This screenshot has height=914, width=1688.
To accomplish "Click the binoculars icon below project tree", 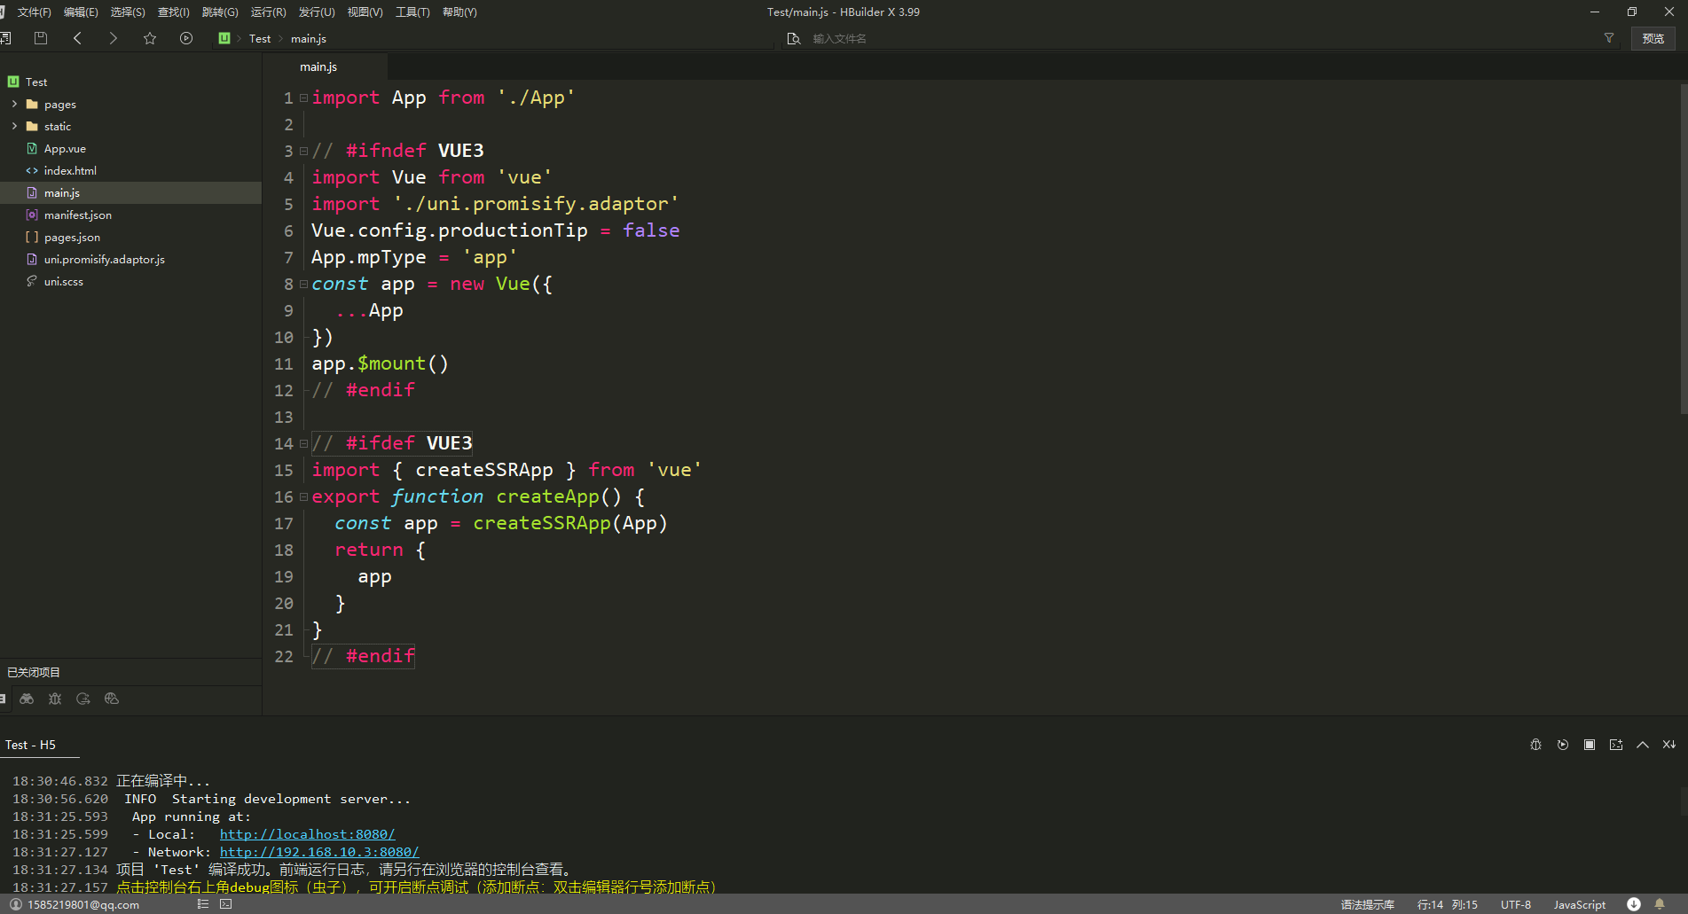I will pos(27,699).
